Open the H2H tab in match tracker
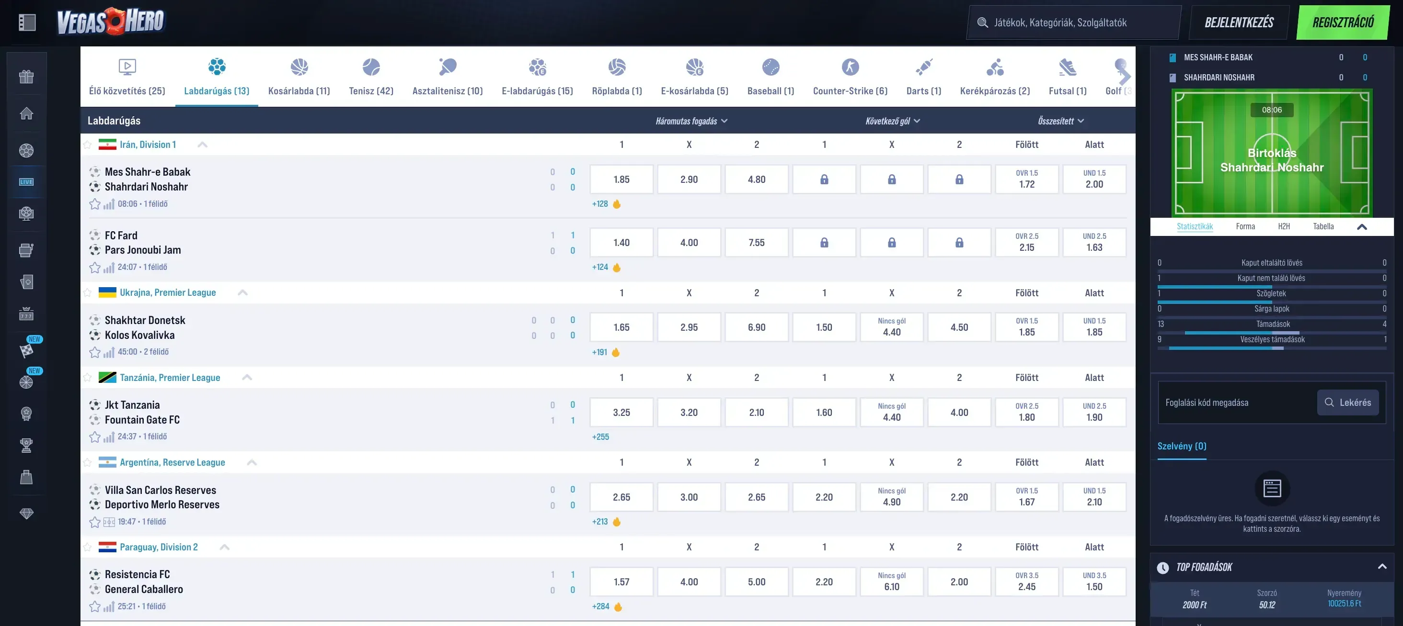1403x626 pixels. 1284,227
